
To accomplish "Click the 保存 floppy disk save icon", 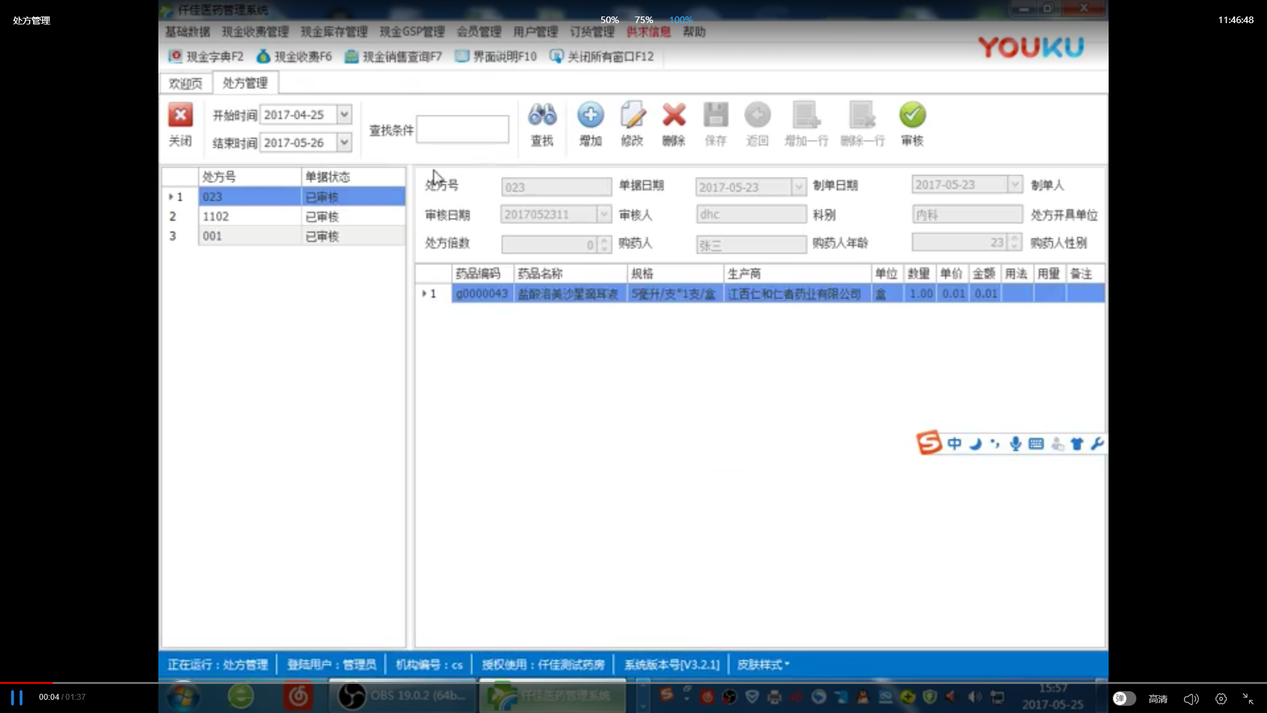I will (715, 115).
